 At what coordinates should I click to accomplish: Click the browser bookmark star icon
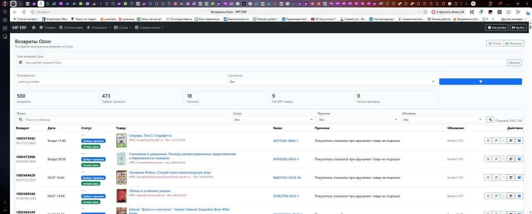pyautogui.click(x=425, y=12)
